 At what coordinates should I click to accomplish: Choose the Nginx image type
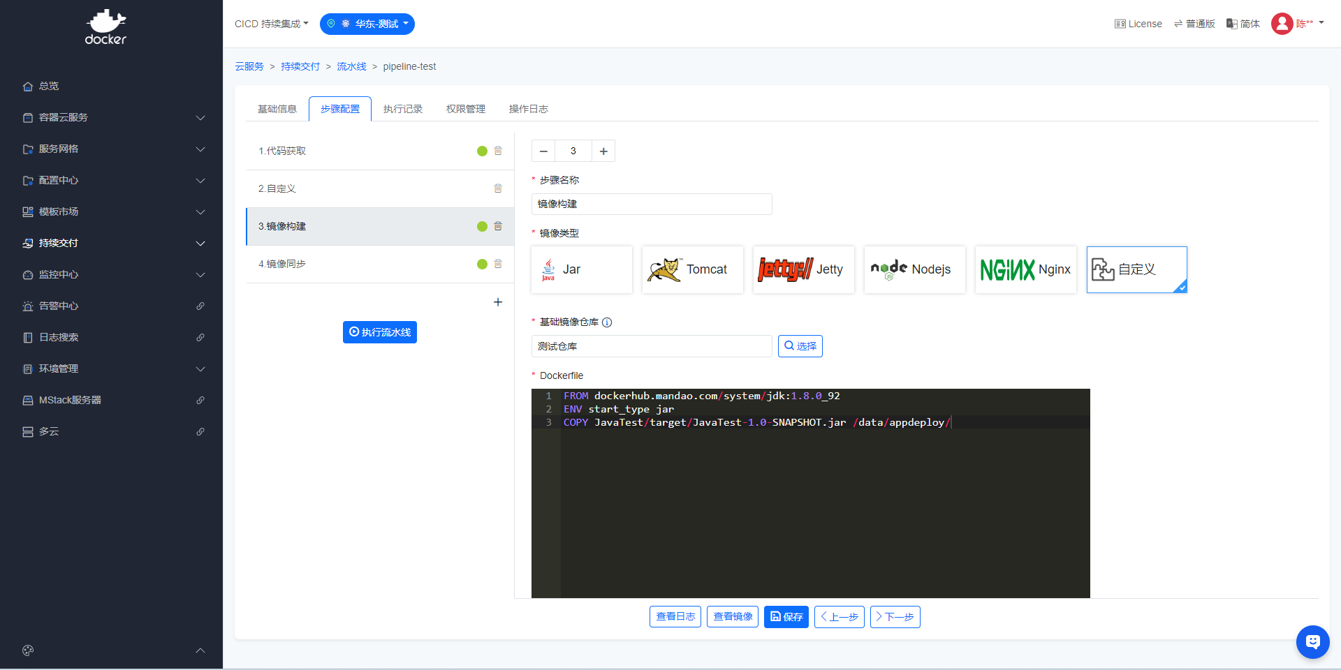point(1025,269)
